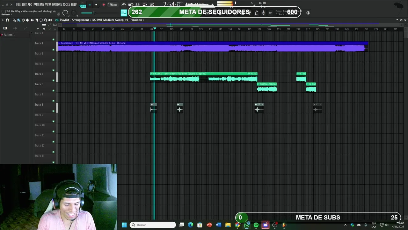Image resolution: width=408 pixels, height=230 pixels.
Task: Click the online news globe icon
Action: point(308,13)
